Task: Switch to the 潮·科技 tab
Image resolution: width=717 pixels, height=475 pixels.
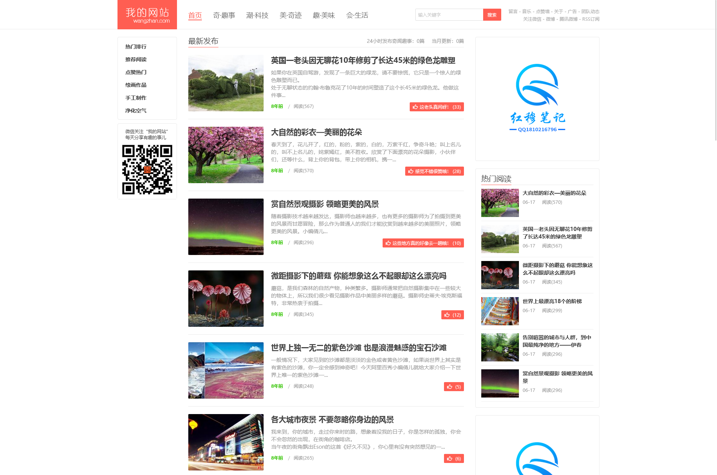Action: [258, 15]
